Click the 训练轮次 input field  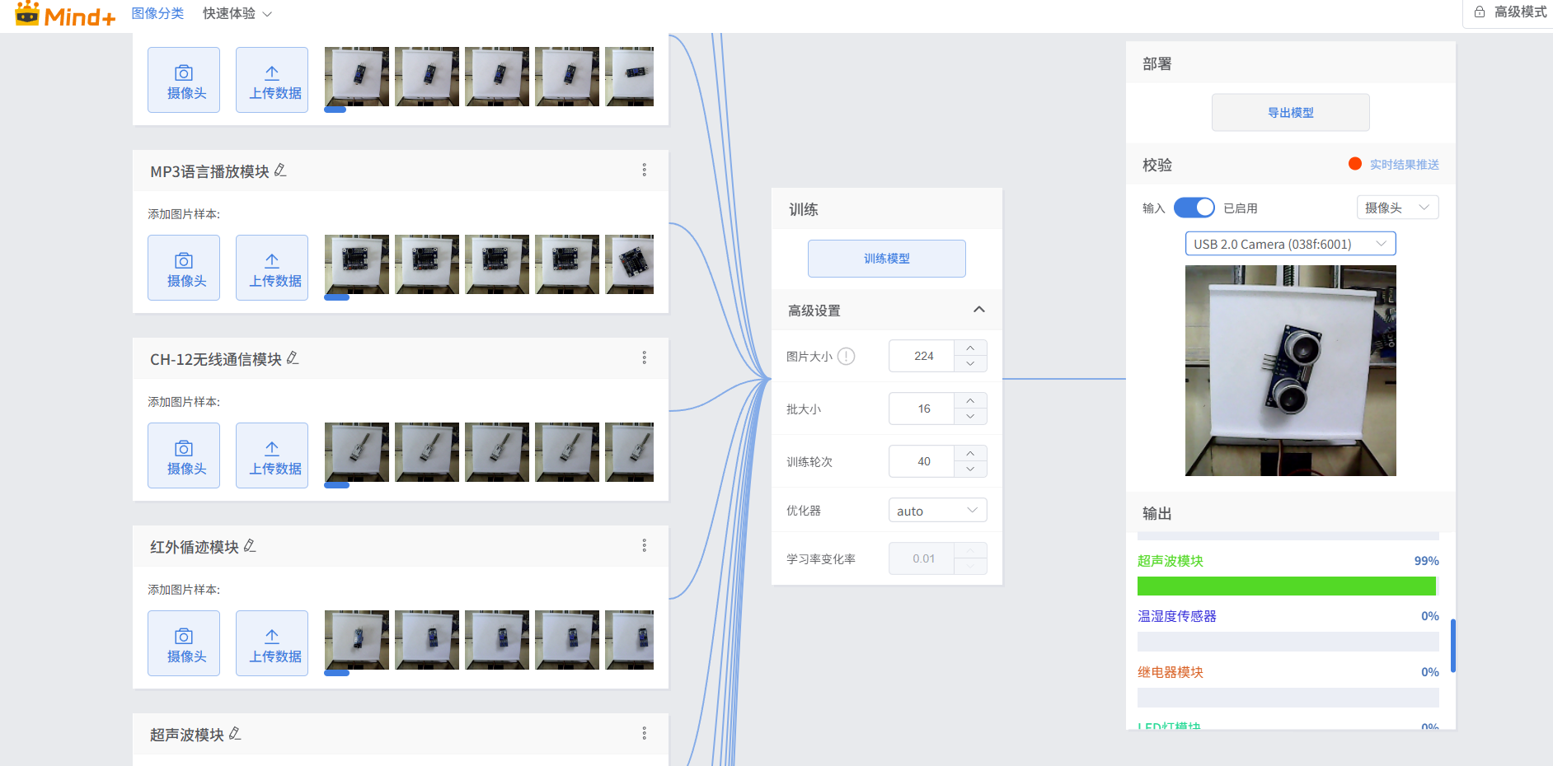pyautogui.click(x=922, y=461)
